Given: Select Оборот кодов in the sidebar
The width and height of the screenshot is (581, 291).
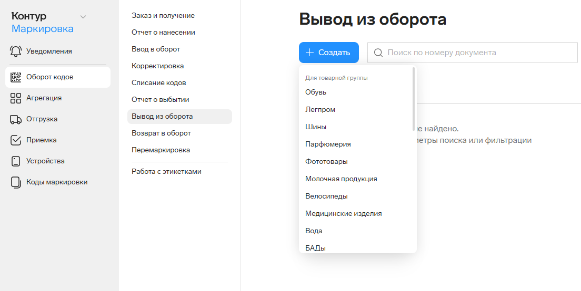Looking at the screenshot, I should pos(58,77).
